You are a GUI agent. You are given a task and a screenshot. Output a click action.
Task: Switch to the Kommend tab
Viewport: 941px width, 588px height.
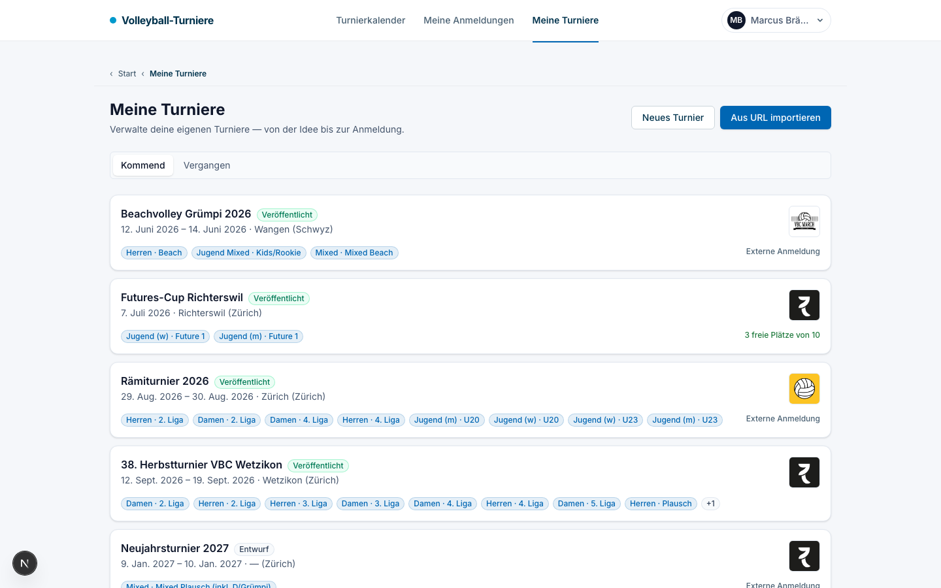pyautogui.click(x=143, y=165)
